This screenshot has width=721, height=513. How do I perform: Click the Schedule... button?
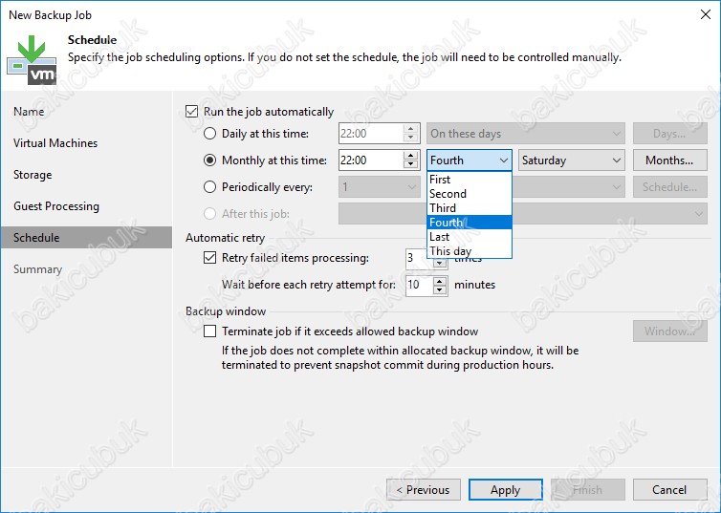670,187
